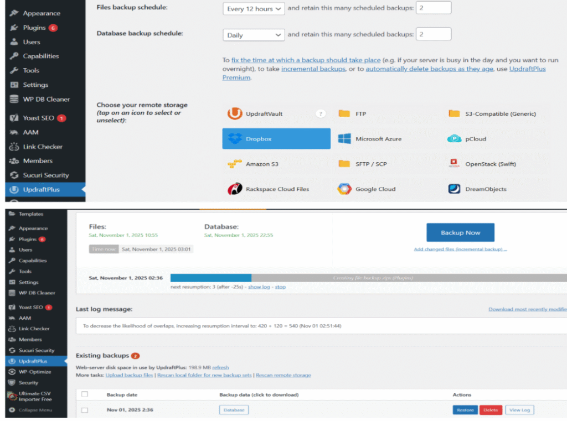This screenshot has width=567, height=421.
Task: Open Yoast SEO in the top sidebar
Action: pyautogui.click(x=39, y=118)
